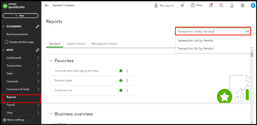
Task: Click the scrollbar down arrow
Action: click(252, 122)
